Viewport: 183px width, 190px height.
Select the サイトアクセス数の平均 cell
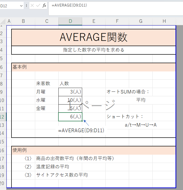[x=62, y=175]
